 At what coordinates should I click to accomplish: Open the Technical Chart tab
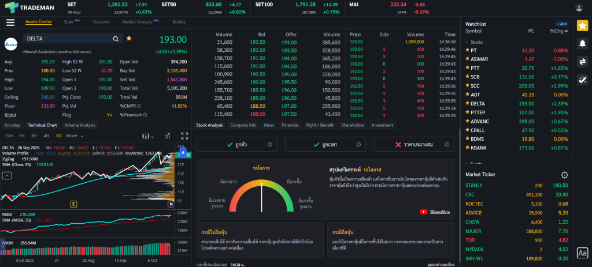pos(42,125)
